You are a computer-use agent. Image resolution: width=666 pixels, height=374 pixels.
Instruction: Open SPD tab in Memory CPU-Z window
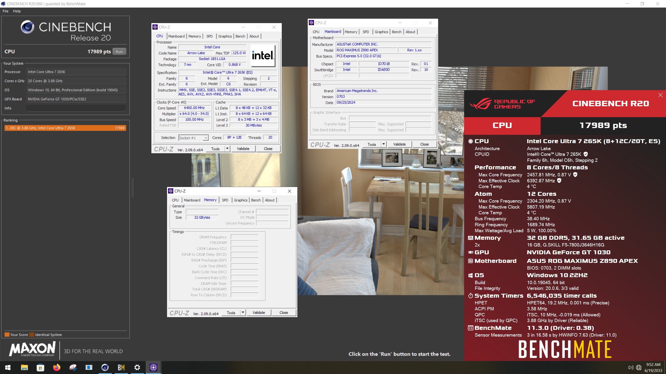point(225,200)
